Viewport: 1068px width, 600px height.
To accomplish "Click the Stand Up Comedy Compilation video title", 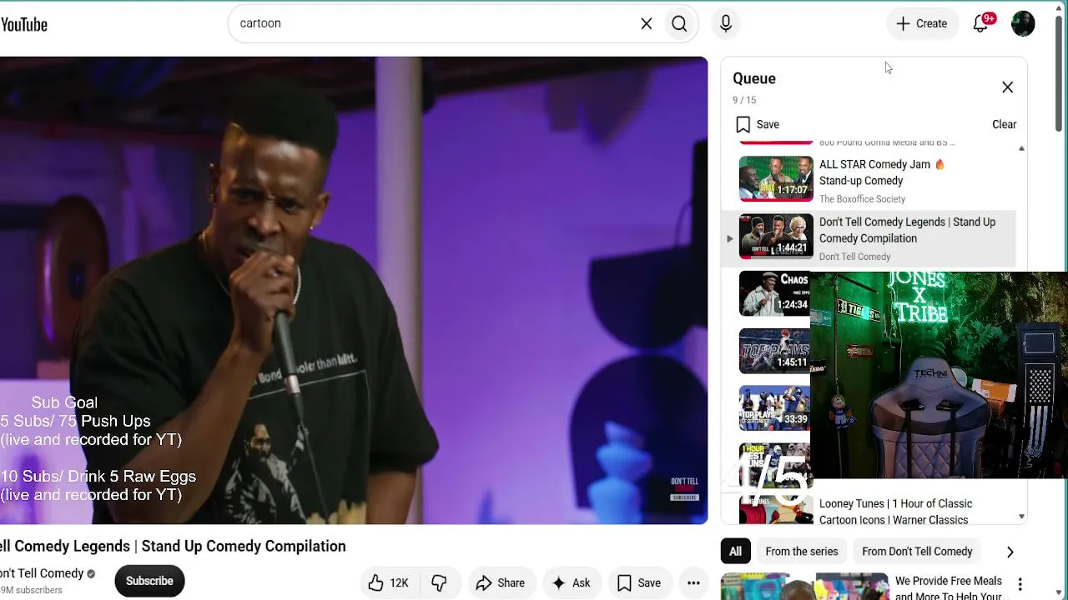I will click(x=173, y=546).
